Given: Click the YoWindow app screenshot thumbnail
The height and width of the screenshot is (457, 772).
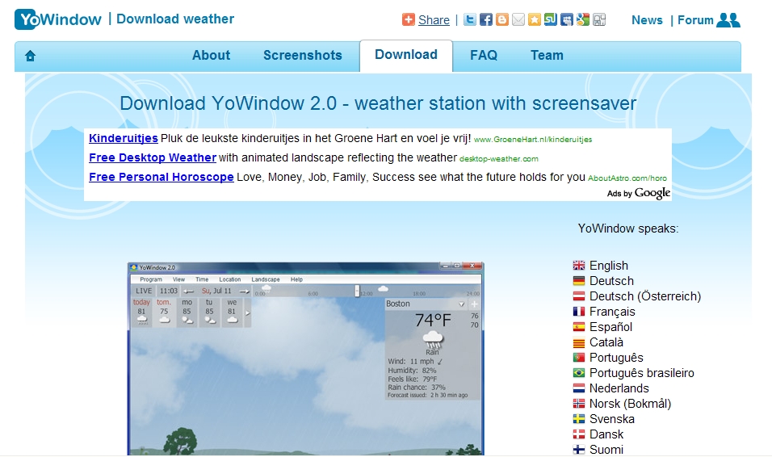Looking at the screenshot, I should 306,358.
